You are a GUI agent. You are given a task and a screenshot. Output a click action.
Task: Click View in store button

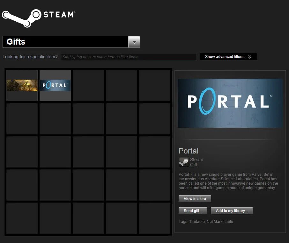click(x=195, y=199)
